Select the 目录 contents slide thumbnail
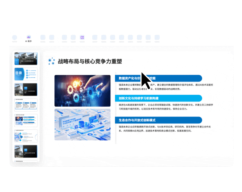242x192 pixels. tap(26, 74)
